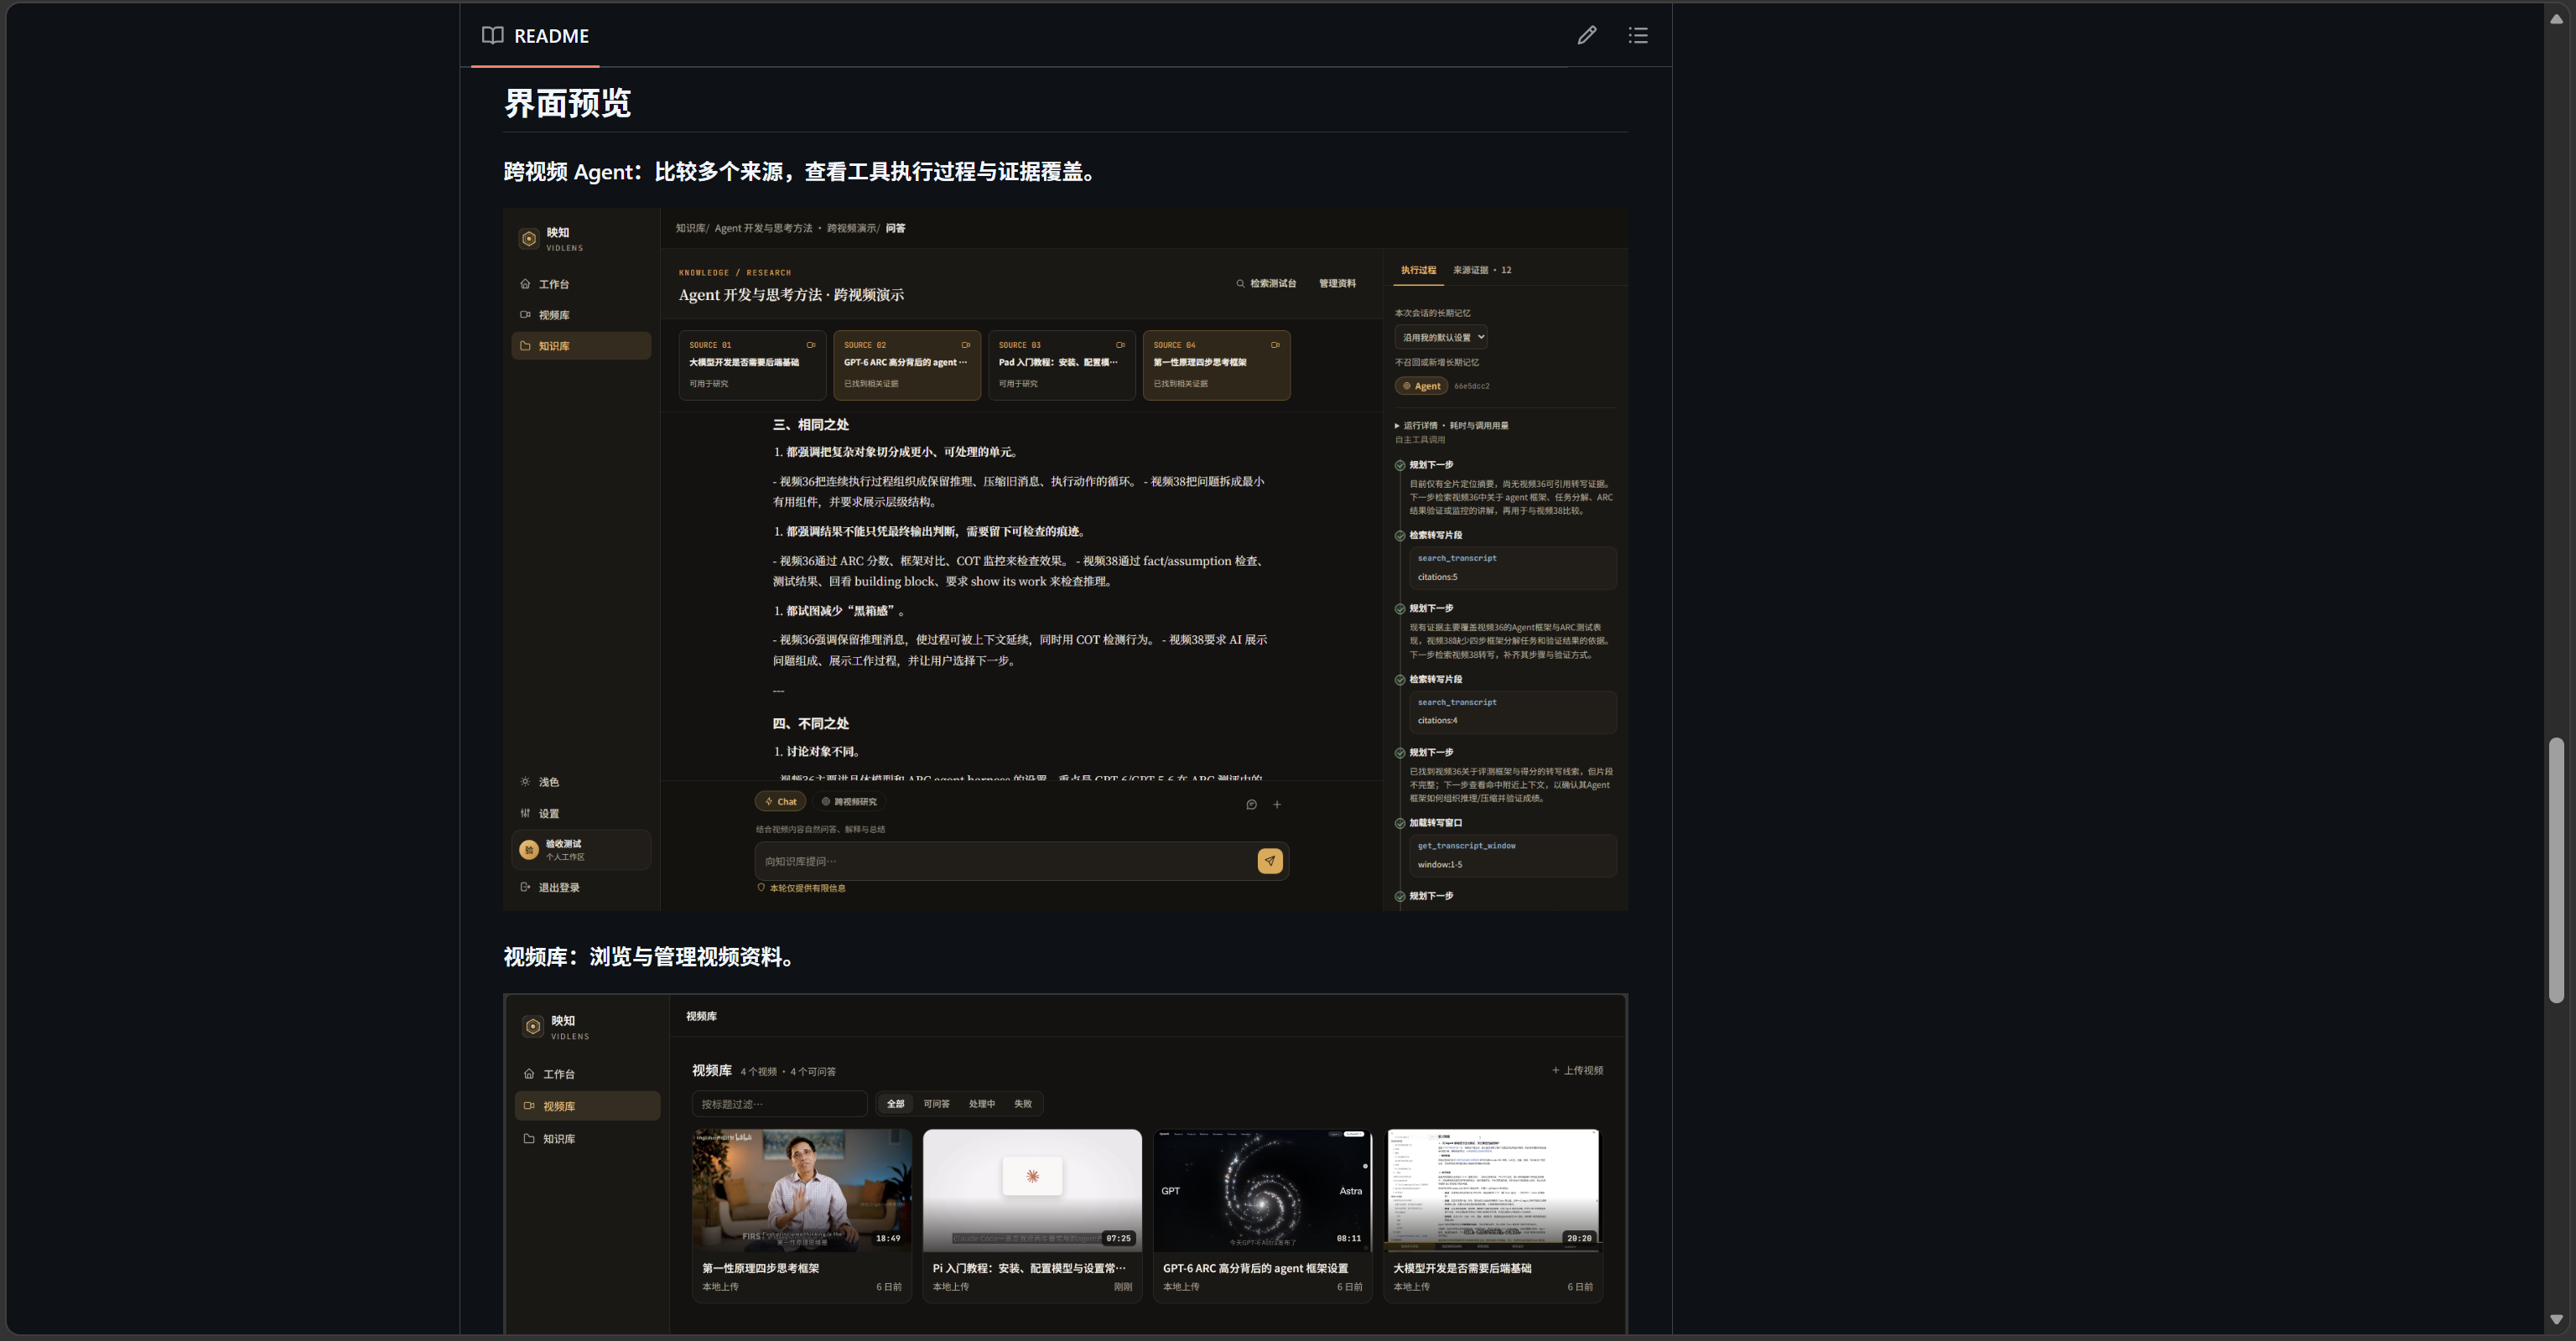
Task: Click the page vertical scrollbar thumb
Action: click(2557, 869)
